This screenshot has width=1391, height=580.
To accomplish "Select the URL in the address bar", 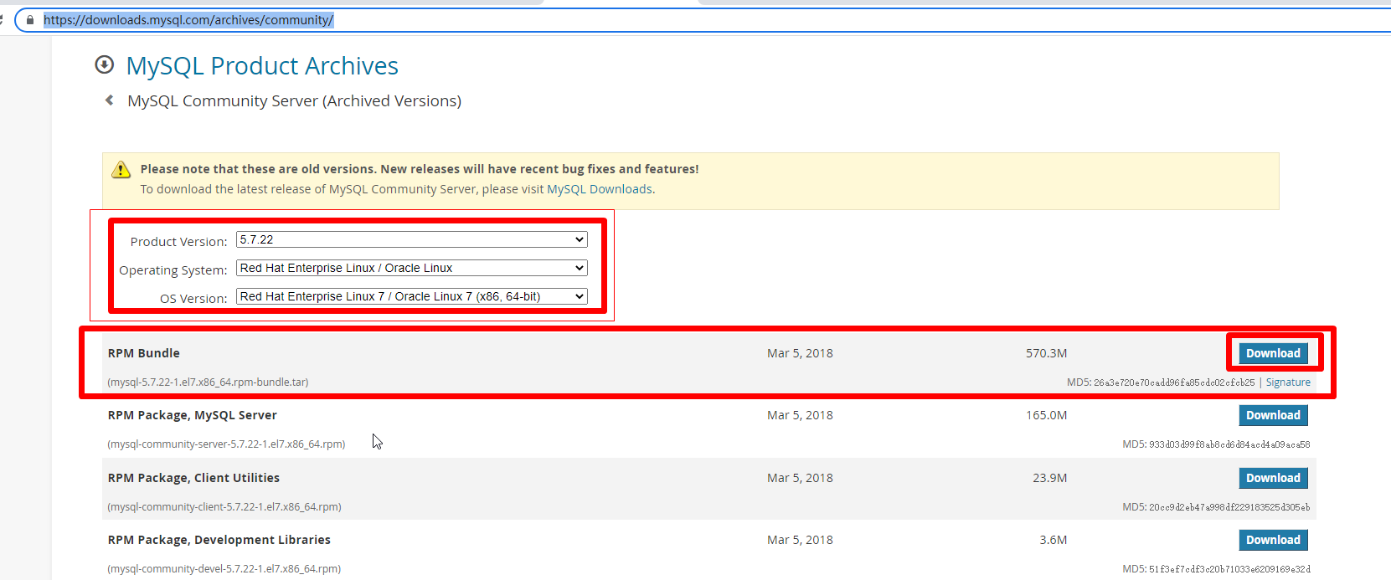I will [x=188, y=20].
